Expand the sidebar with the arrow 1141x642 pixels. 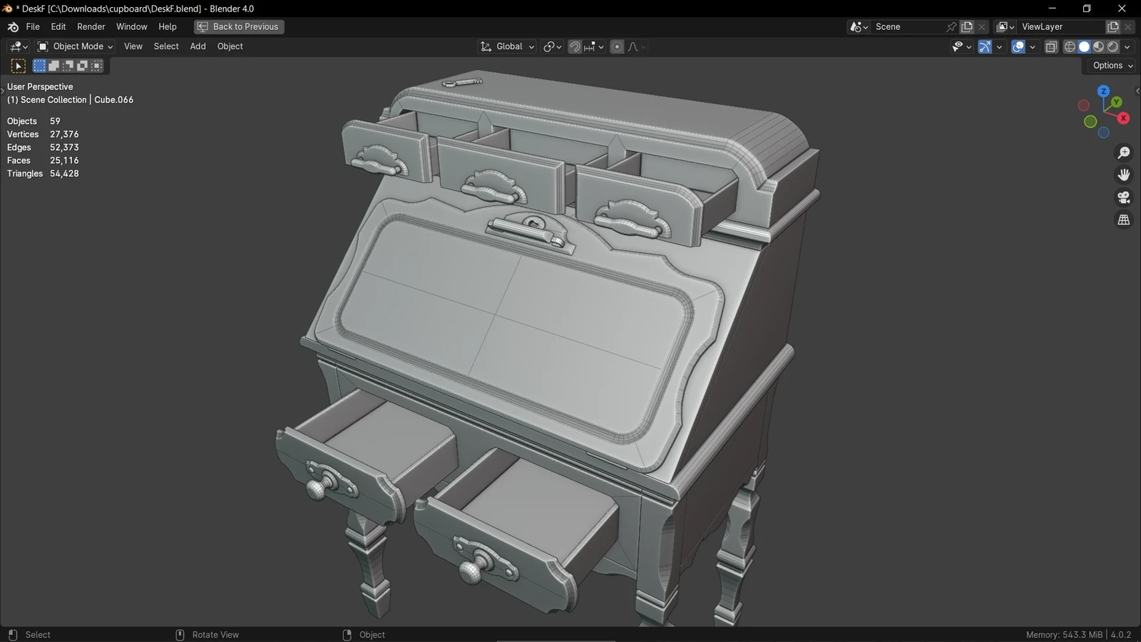point(1137,91)
